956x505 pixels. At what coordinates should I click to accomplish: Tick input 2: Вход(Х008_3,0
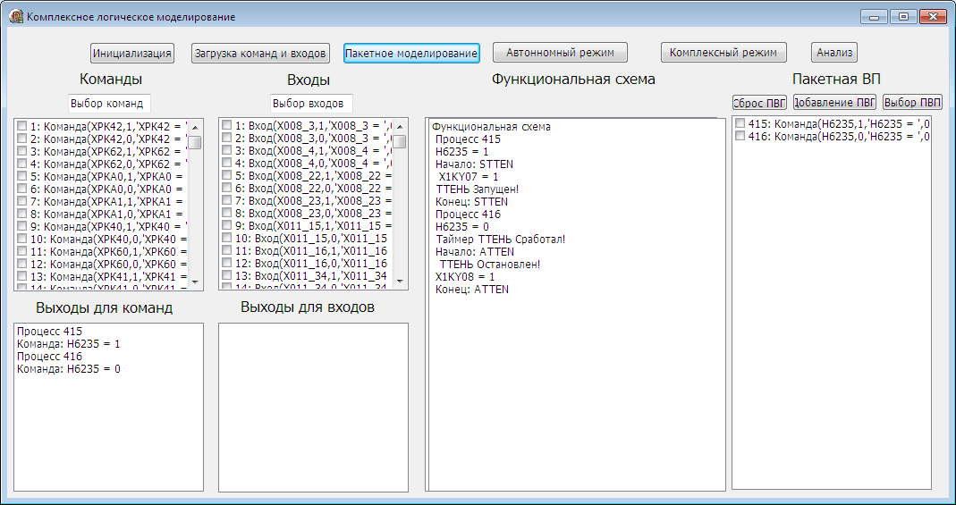(x=227, y=138)
